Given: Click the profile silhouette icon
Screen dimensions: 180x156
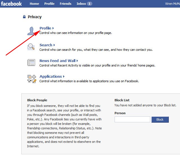Looking at the screenshot, I should click(31, 31).
